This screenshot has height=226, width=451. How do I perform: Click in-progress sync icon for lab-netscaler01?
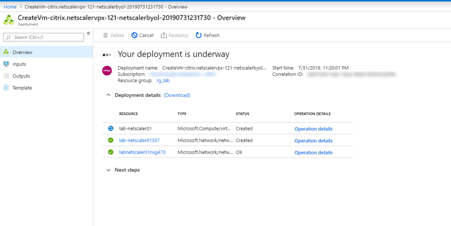(111, 128)
